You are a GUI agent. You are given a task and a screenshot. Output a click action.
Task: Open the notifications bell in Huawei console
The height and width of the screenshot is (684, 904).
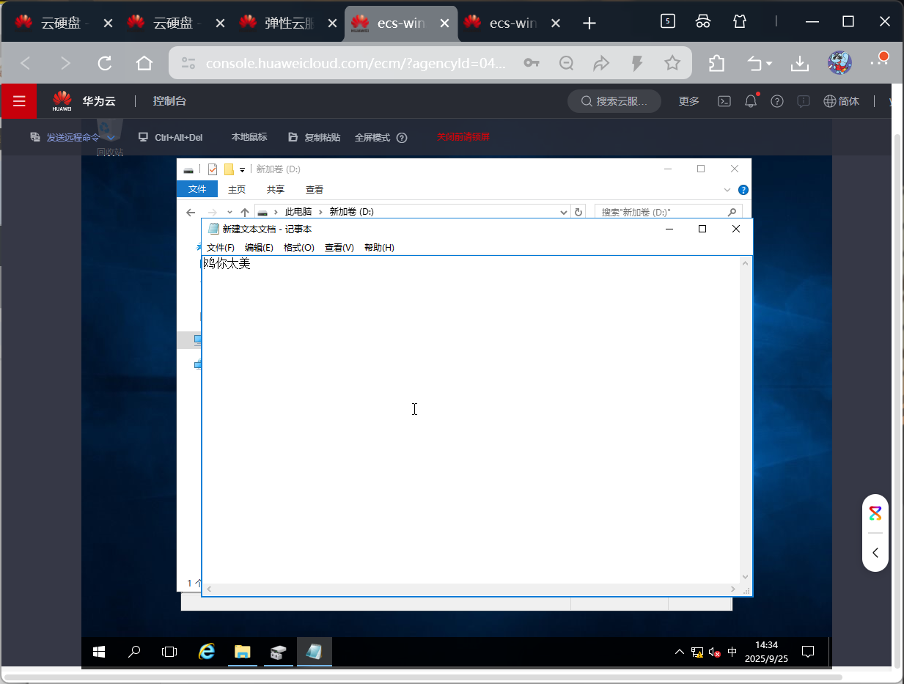(751, 101)
